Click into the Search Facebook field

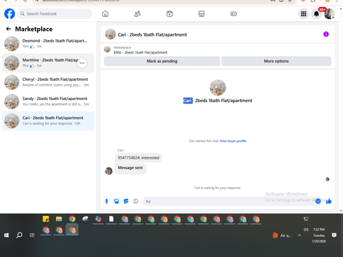point(55,14)
